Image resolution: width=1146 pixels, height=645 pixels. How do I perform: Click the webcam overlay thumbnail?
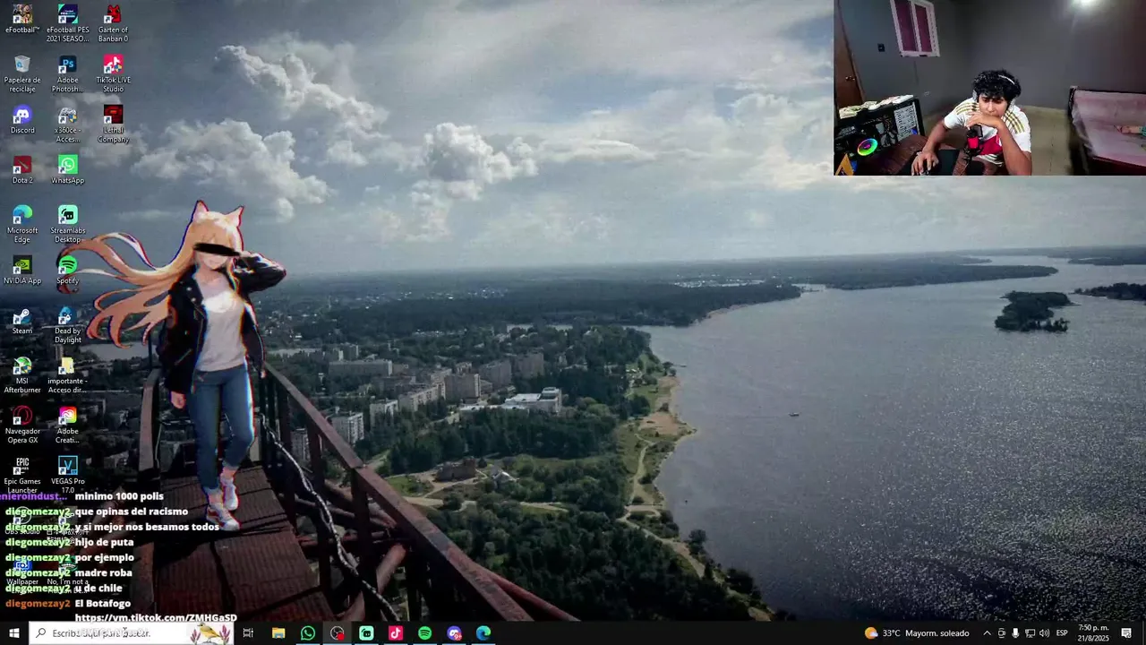pyautogui.click(x=989, y=88)
